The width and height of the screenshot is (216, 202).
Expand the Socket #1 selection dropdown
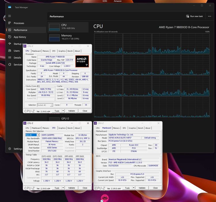click(x=51, y=105)
